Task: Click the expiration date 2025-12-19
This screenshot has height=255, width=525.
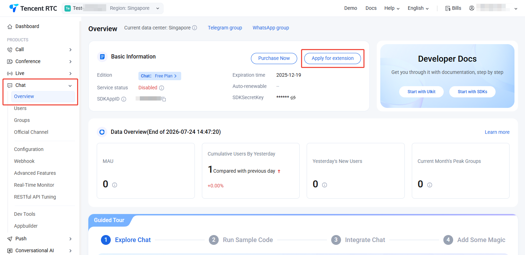Action: pos(288,75)
